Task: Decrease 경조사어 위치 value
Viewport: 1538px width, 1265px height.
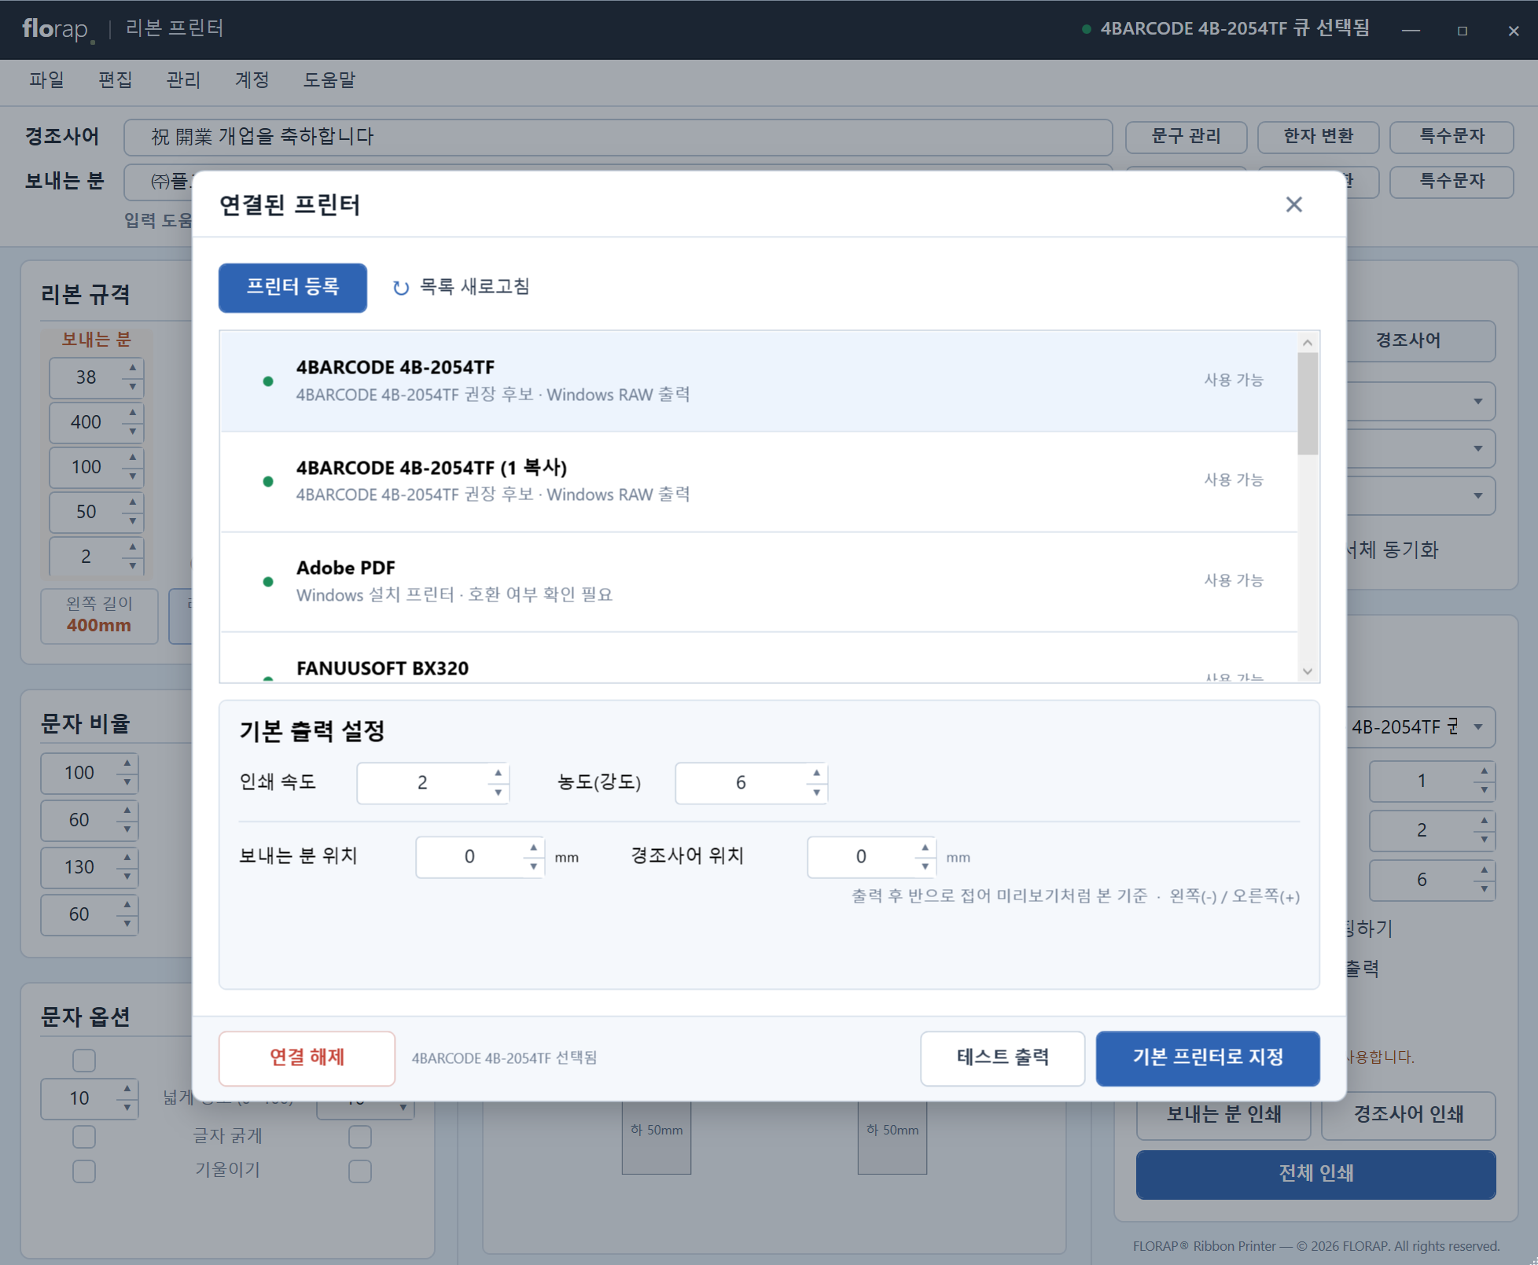Action: (x=925, y=866)
